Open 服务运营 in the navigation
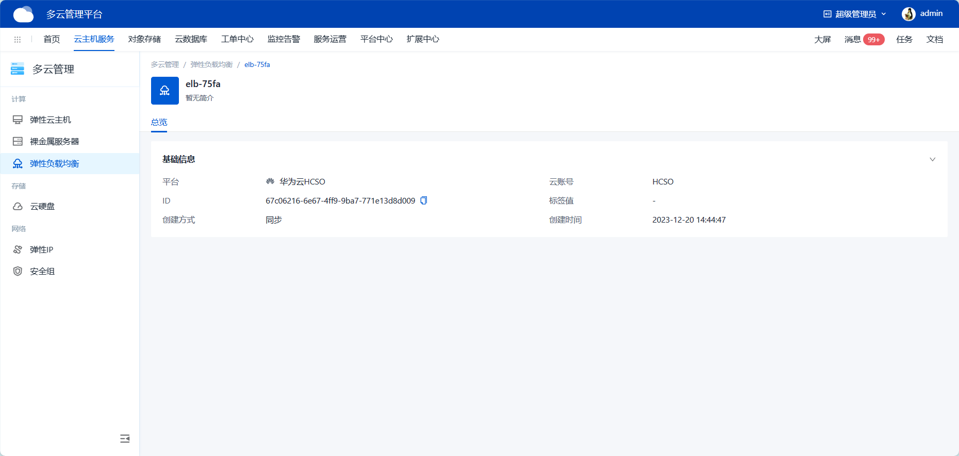 pyautogui.click(x=330, y=39)
